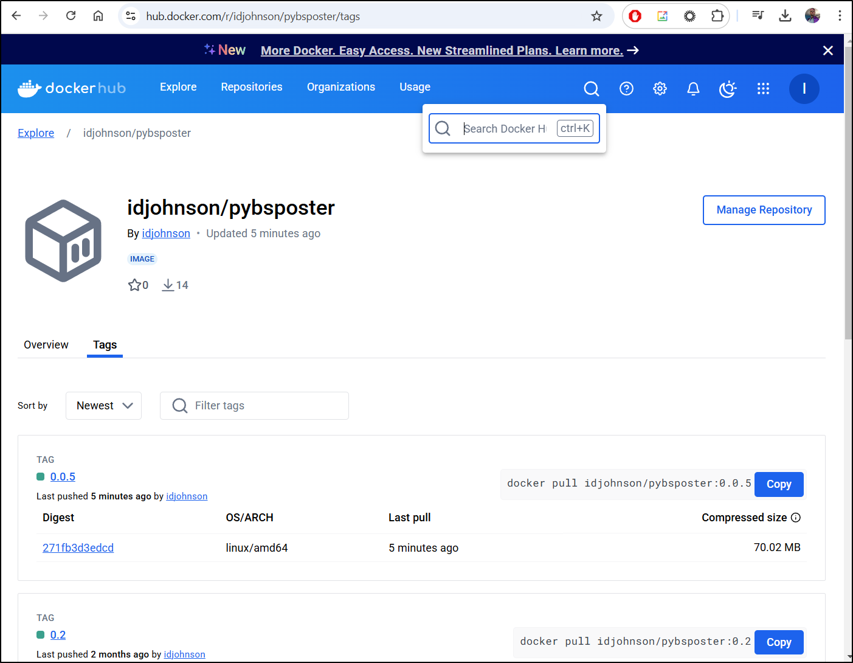853x663 pixels.
Task: View site information icon in address bar
Action: coord(131,16)
